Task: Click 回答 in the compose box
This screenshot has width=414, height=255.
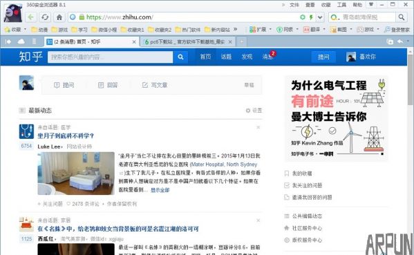Action: click(108, 85)
